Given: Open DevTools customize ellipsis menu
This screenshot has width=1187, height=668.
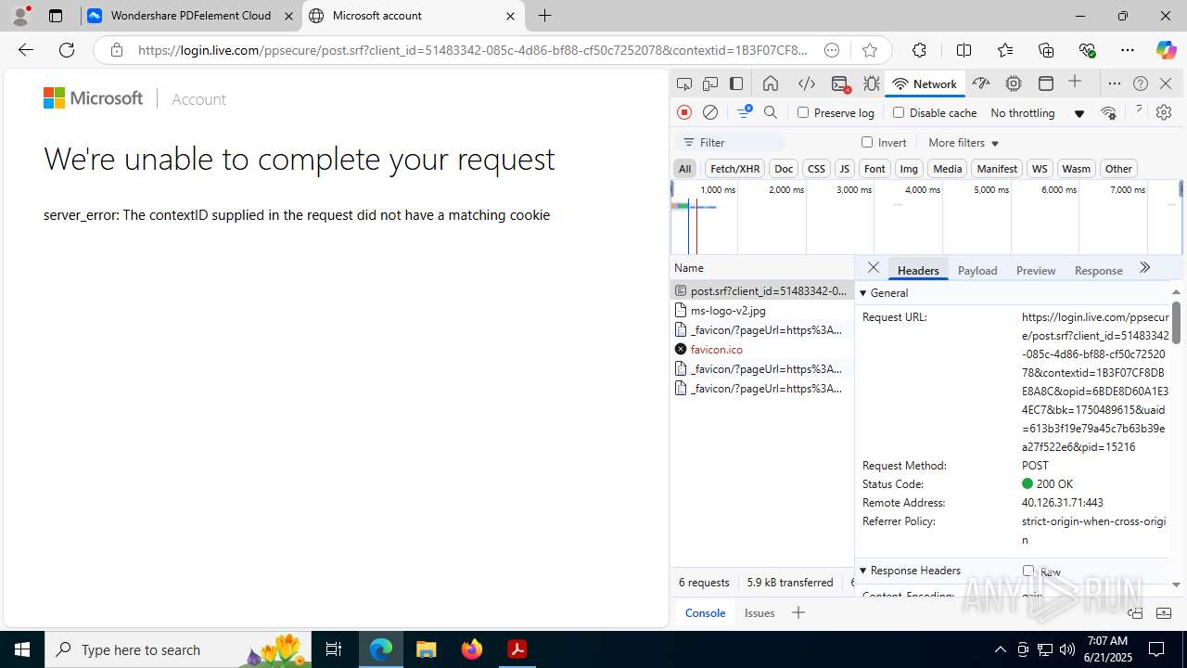Looking at the screenshot, I should pyautogui.click(x=1115, y=83).
